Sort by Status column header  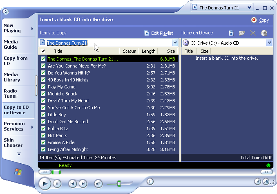pos(129,51)
